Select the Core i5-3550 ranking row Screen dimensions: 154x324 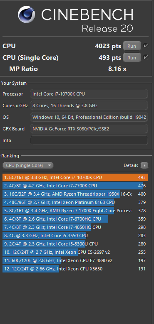75,236
